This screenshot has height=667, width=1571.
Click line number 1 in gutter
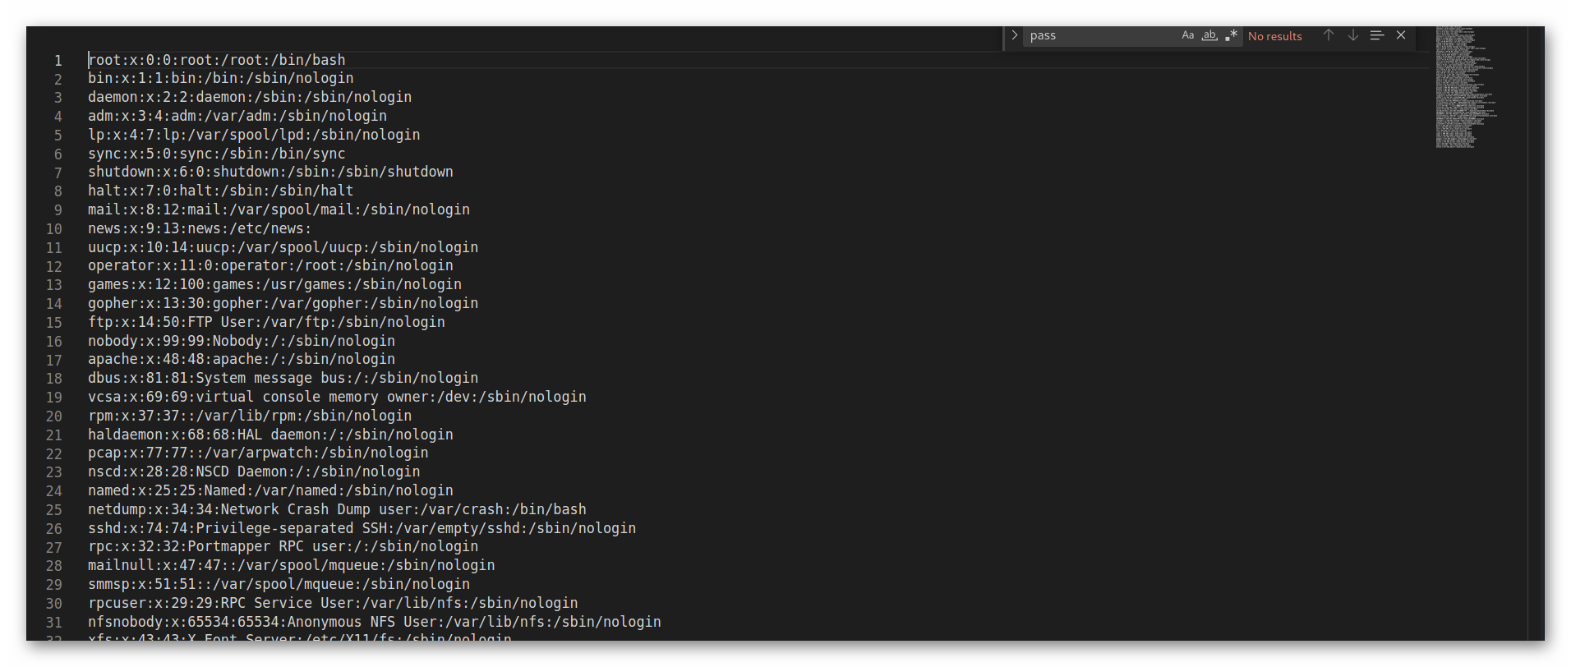(58, 60)
